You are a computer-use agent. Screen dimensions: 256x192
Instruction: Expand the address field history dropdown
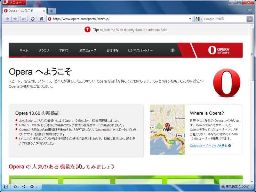pos(190,19)
